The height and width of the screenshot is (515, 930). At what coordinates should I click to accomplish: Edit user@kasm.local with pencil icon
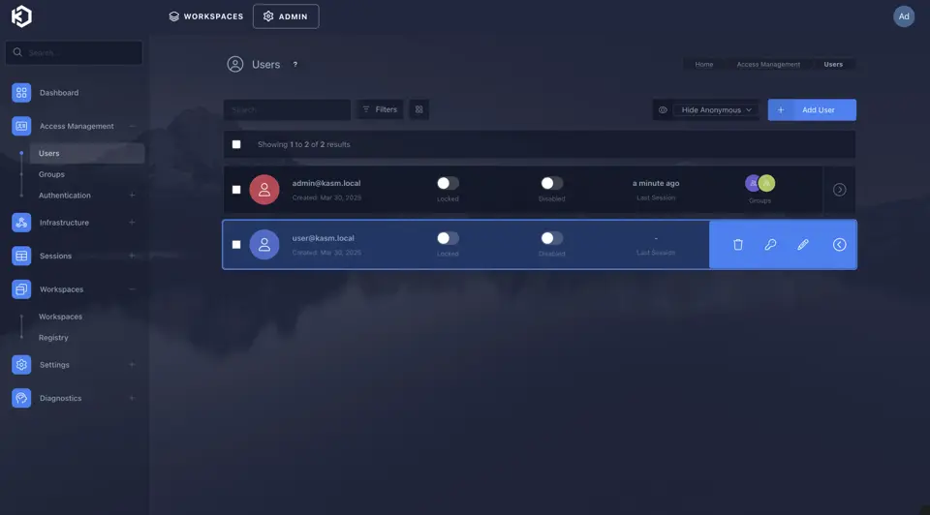[802, 244]
